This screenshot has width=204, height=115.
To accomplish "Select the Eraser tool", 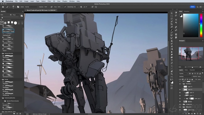I will pos(172,46).
